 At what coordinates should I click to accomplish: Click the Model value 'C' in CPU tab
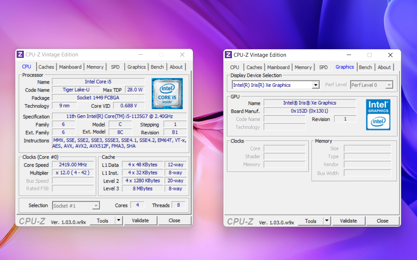click(120, 124)
